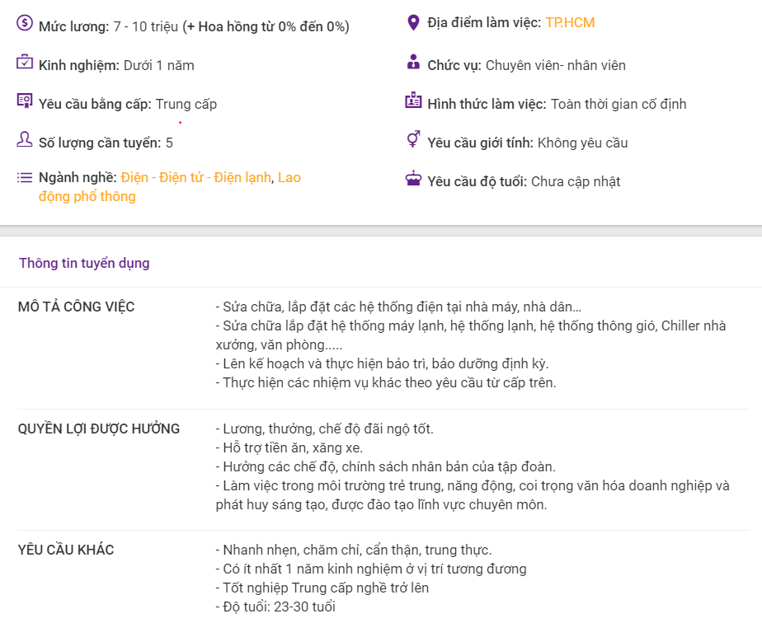This screenshot has width=762, height=623.
Task: Open the TP.HCM location link
Action: point(570,23)
